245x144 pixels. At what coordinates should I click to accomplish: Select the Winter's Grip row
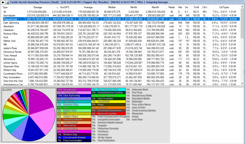tap(121, 70)
